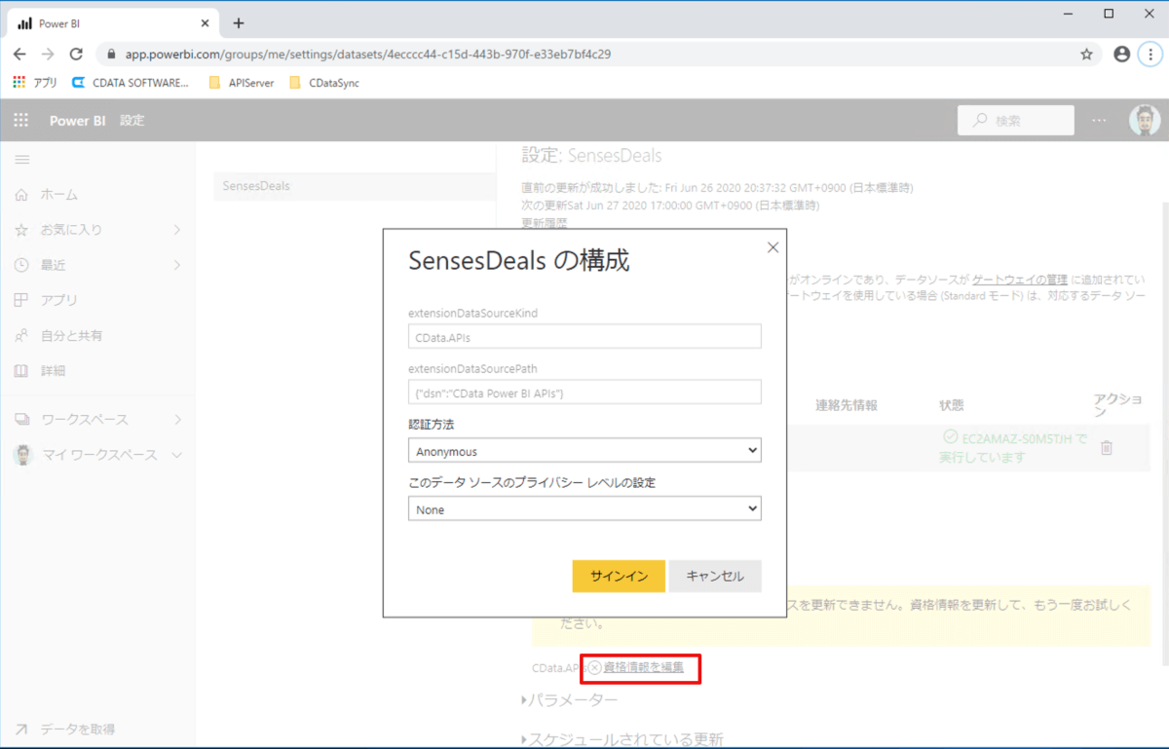Delete gateway with trash icon
1169x749 pixels.
click(x=1107, y=448)
